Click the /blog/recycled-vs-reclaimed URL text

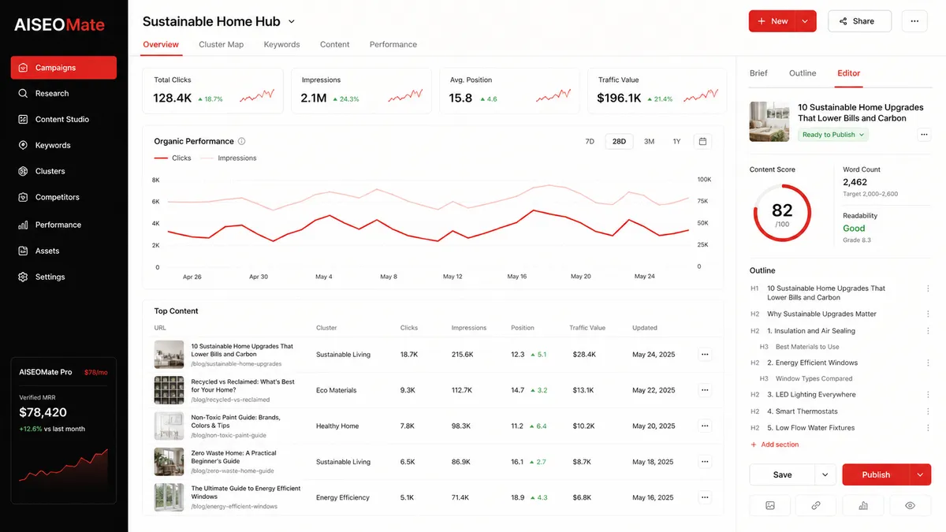click(230, 400)
